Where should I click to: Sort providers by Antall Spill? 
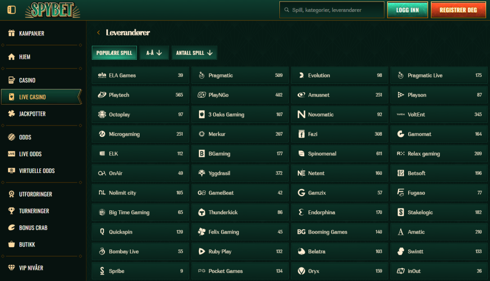point(194,53)
